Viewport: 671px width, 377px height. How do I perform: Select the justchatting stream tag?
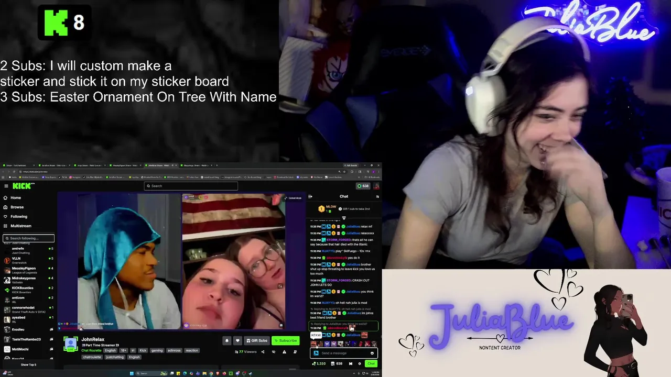[x=115, y=357]
